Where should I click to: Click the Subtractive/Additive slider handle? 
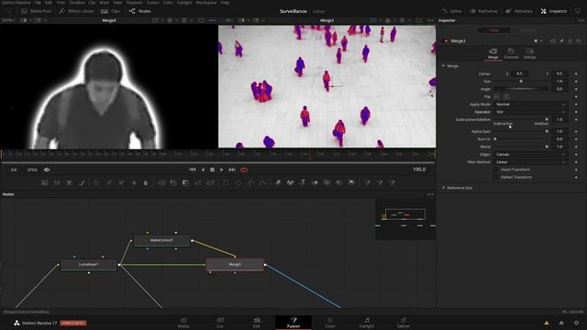[x=547, y=119]
